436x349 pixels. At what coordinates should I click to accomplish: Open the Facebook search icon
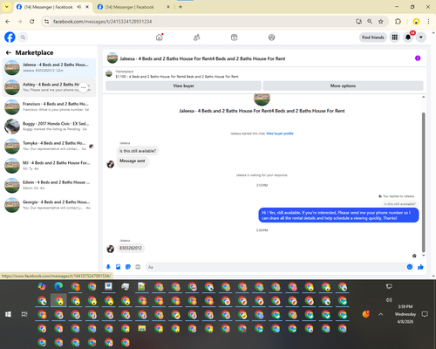23,38
